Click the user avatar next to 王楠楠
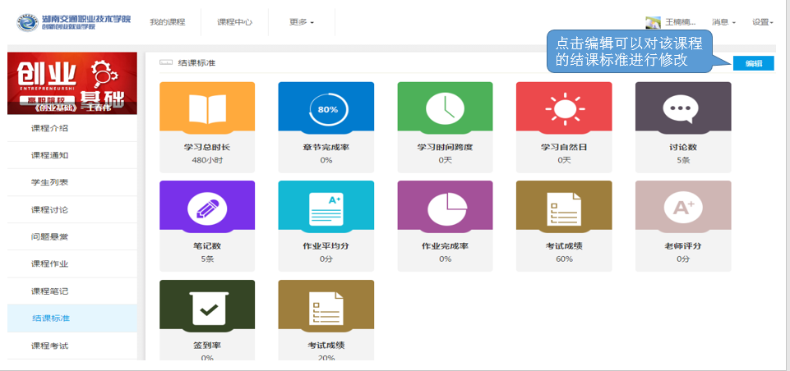The width and height of the screenshot is (790, 371). point(653,22)
